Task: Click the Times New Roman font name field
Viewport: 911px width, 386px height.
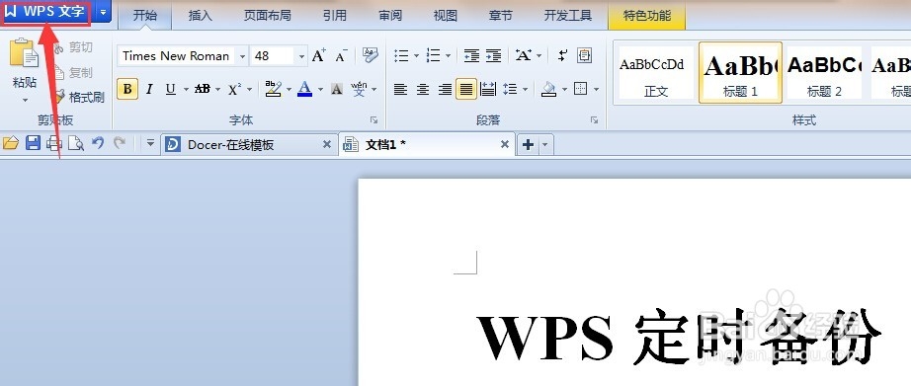Action: tap(176, 56)
